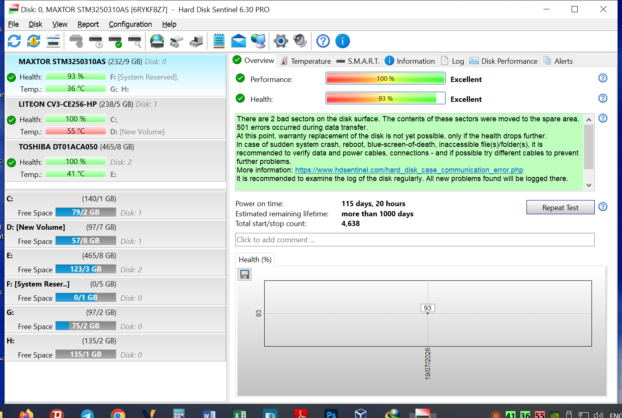Click the MAXTOR 93 % health bar
Viewport: 622px width, 418px height.
pos(76,76)
